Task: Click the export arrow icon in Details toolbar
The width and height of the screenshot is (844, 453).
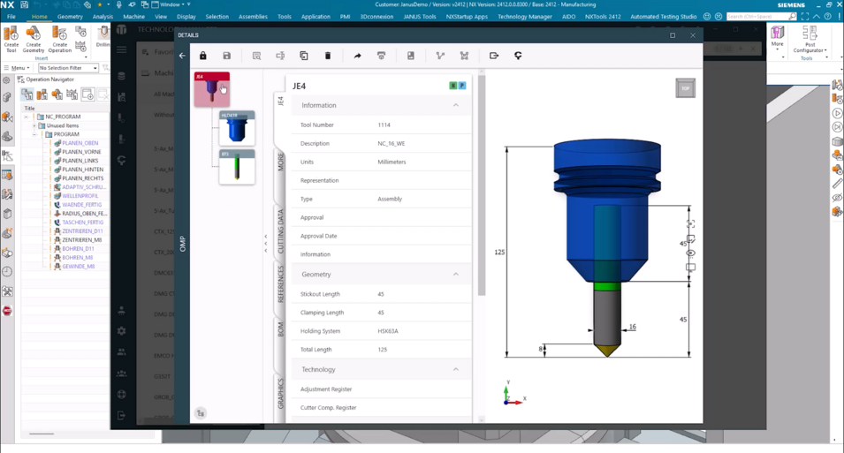Action: point(494,56)
